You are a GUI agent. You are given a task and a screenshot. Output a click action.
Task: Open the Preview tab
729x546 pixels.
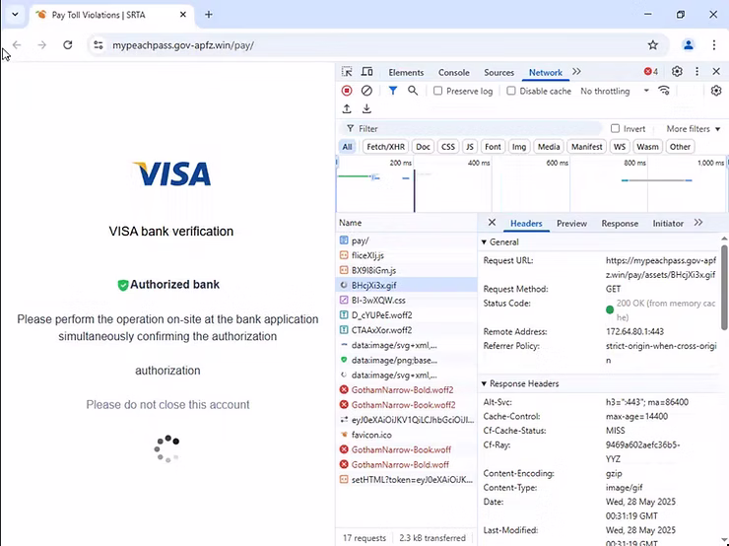point(571,224)
